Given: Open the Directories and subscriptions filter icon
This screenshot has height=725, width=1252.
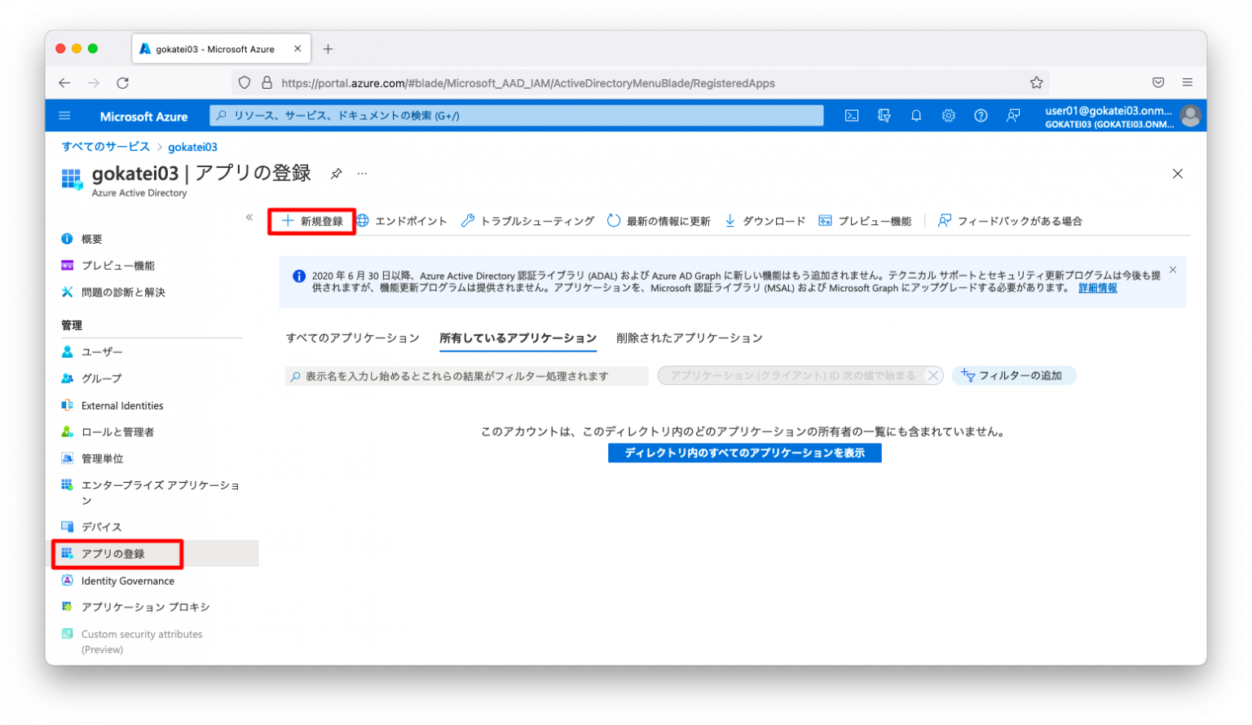Looking at the screenshot, I should (x=884, y=115).
